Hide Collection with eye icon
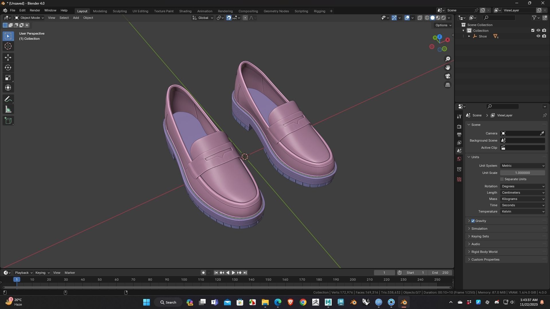This screenshot has height=309, width=550. (x=538, y=30)
